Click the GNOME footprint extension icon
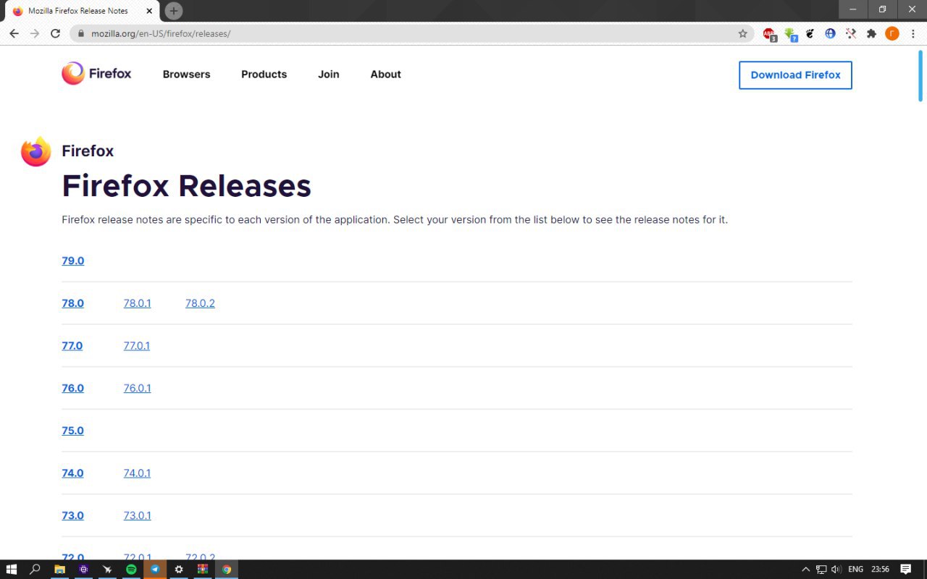Screen dimensions: 927x579 point(810,33)
